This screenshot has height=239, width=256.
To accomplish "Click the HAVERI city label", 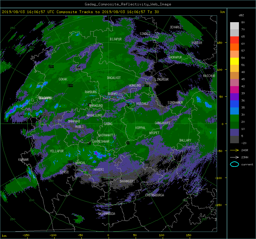I will (99, 170).
